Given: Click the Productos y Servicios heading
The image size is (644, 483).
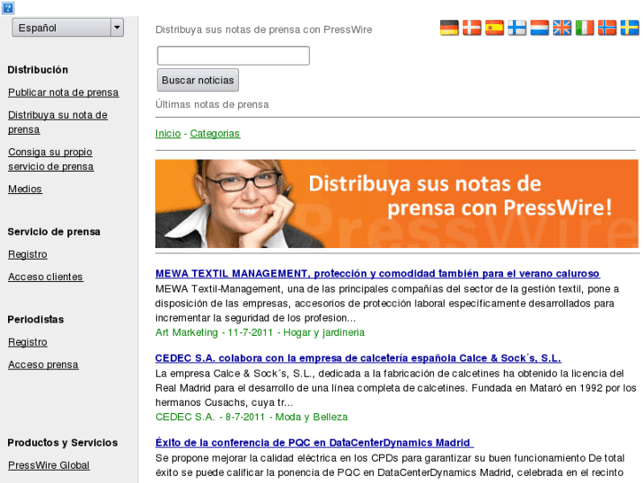Looking at the screenshot, I should click(62, 443).
